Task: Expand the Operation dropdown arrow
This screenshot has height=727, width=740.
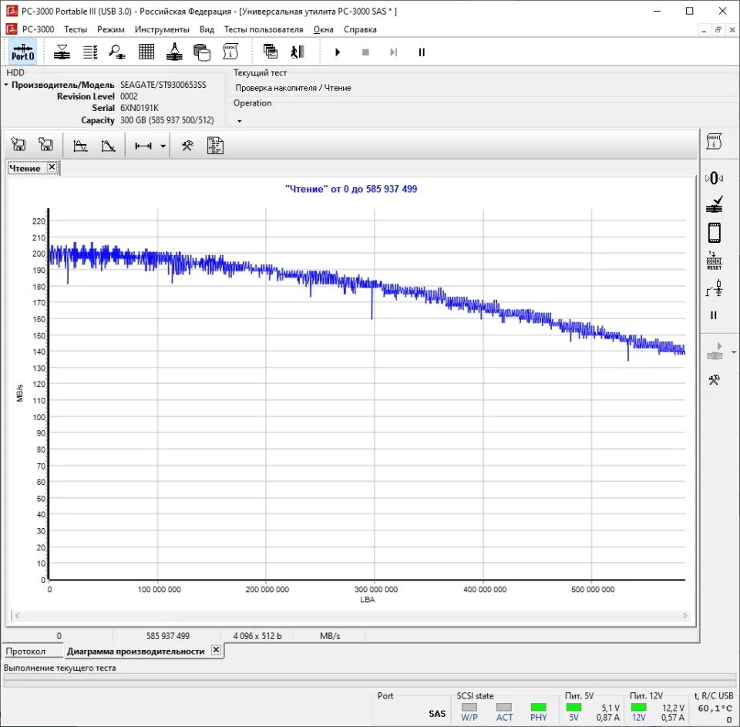Action: [x=239, y=121]
